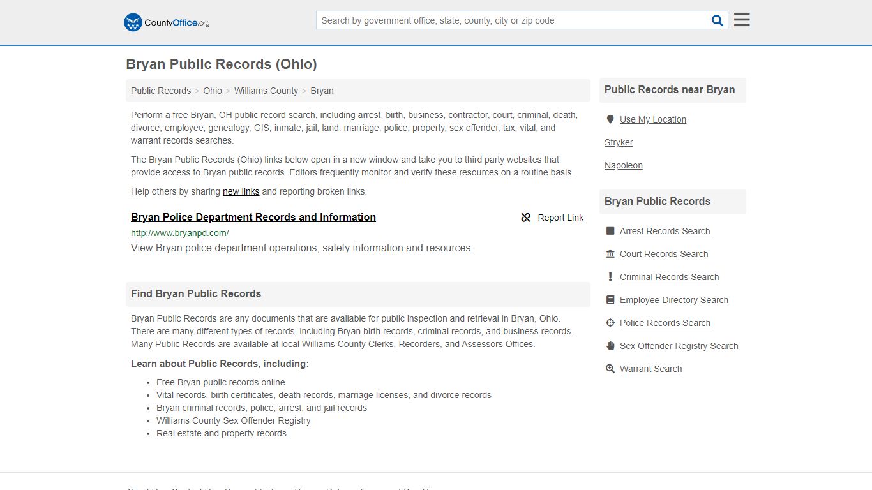The height and width of the screenshot is (490, 872).
Task: Click the http://www.bryanpd.com/ URL
Action: click(x=180, y=233)
